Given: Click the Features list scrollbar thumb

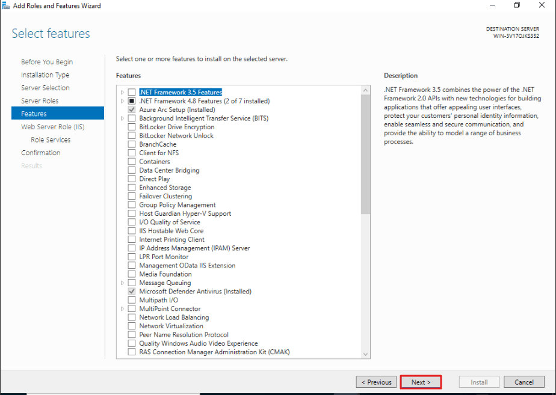Looking at the screenshot, I should [366, 155].
